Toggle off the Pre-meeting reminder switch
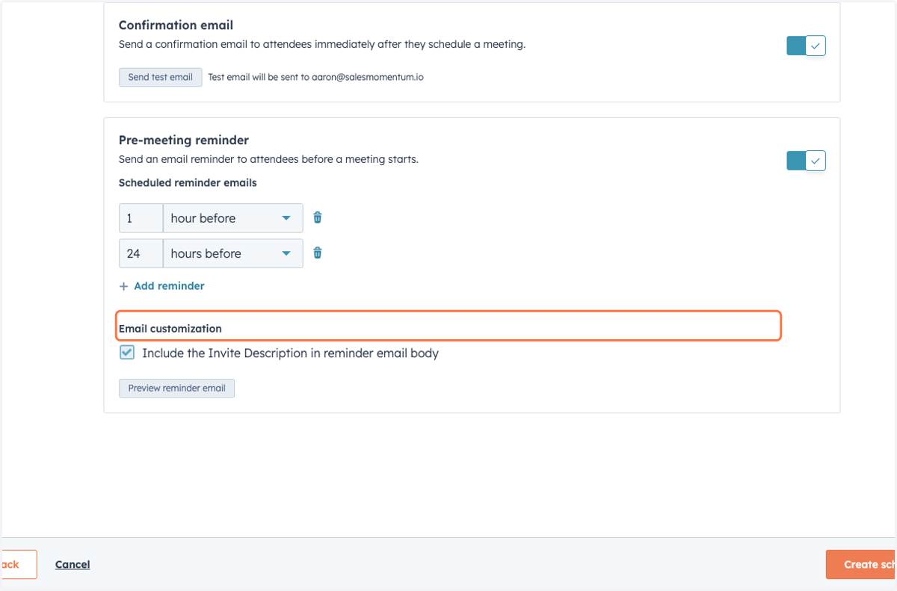The width and height of the screenshot is (897, 591). 806,161
